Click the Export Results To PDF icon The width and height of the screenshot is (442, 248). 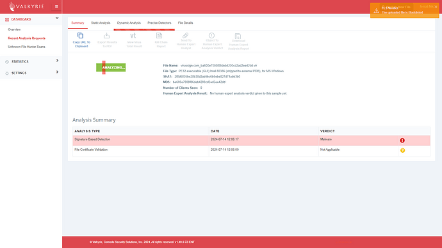pyautogui.click(x=106, y=35)
